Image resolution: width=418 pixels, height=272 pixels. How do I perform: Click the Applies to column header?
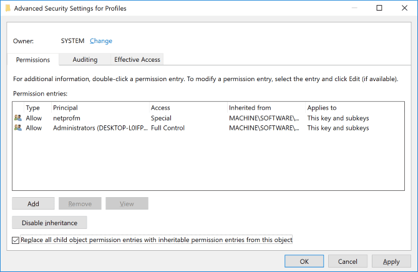354,108
